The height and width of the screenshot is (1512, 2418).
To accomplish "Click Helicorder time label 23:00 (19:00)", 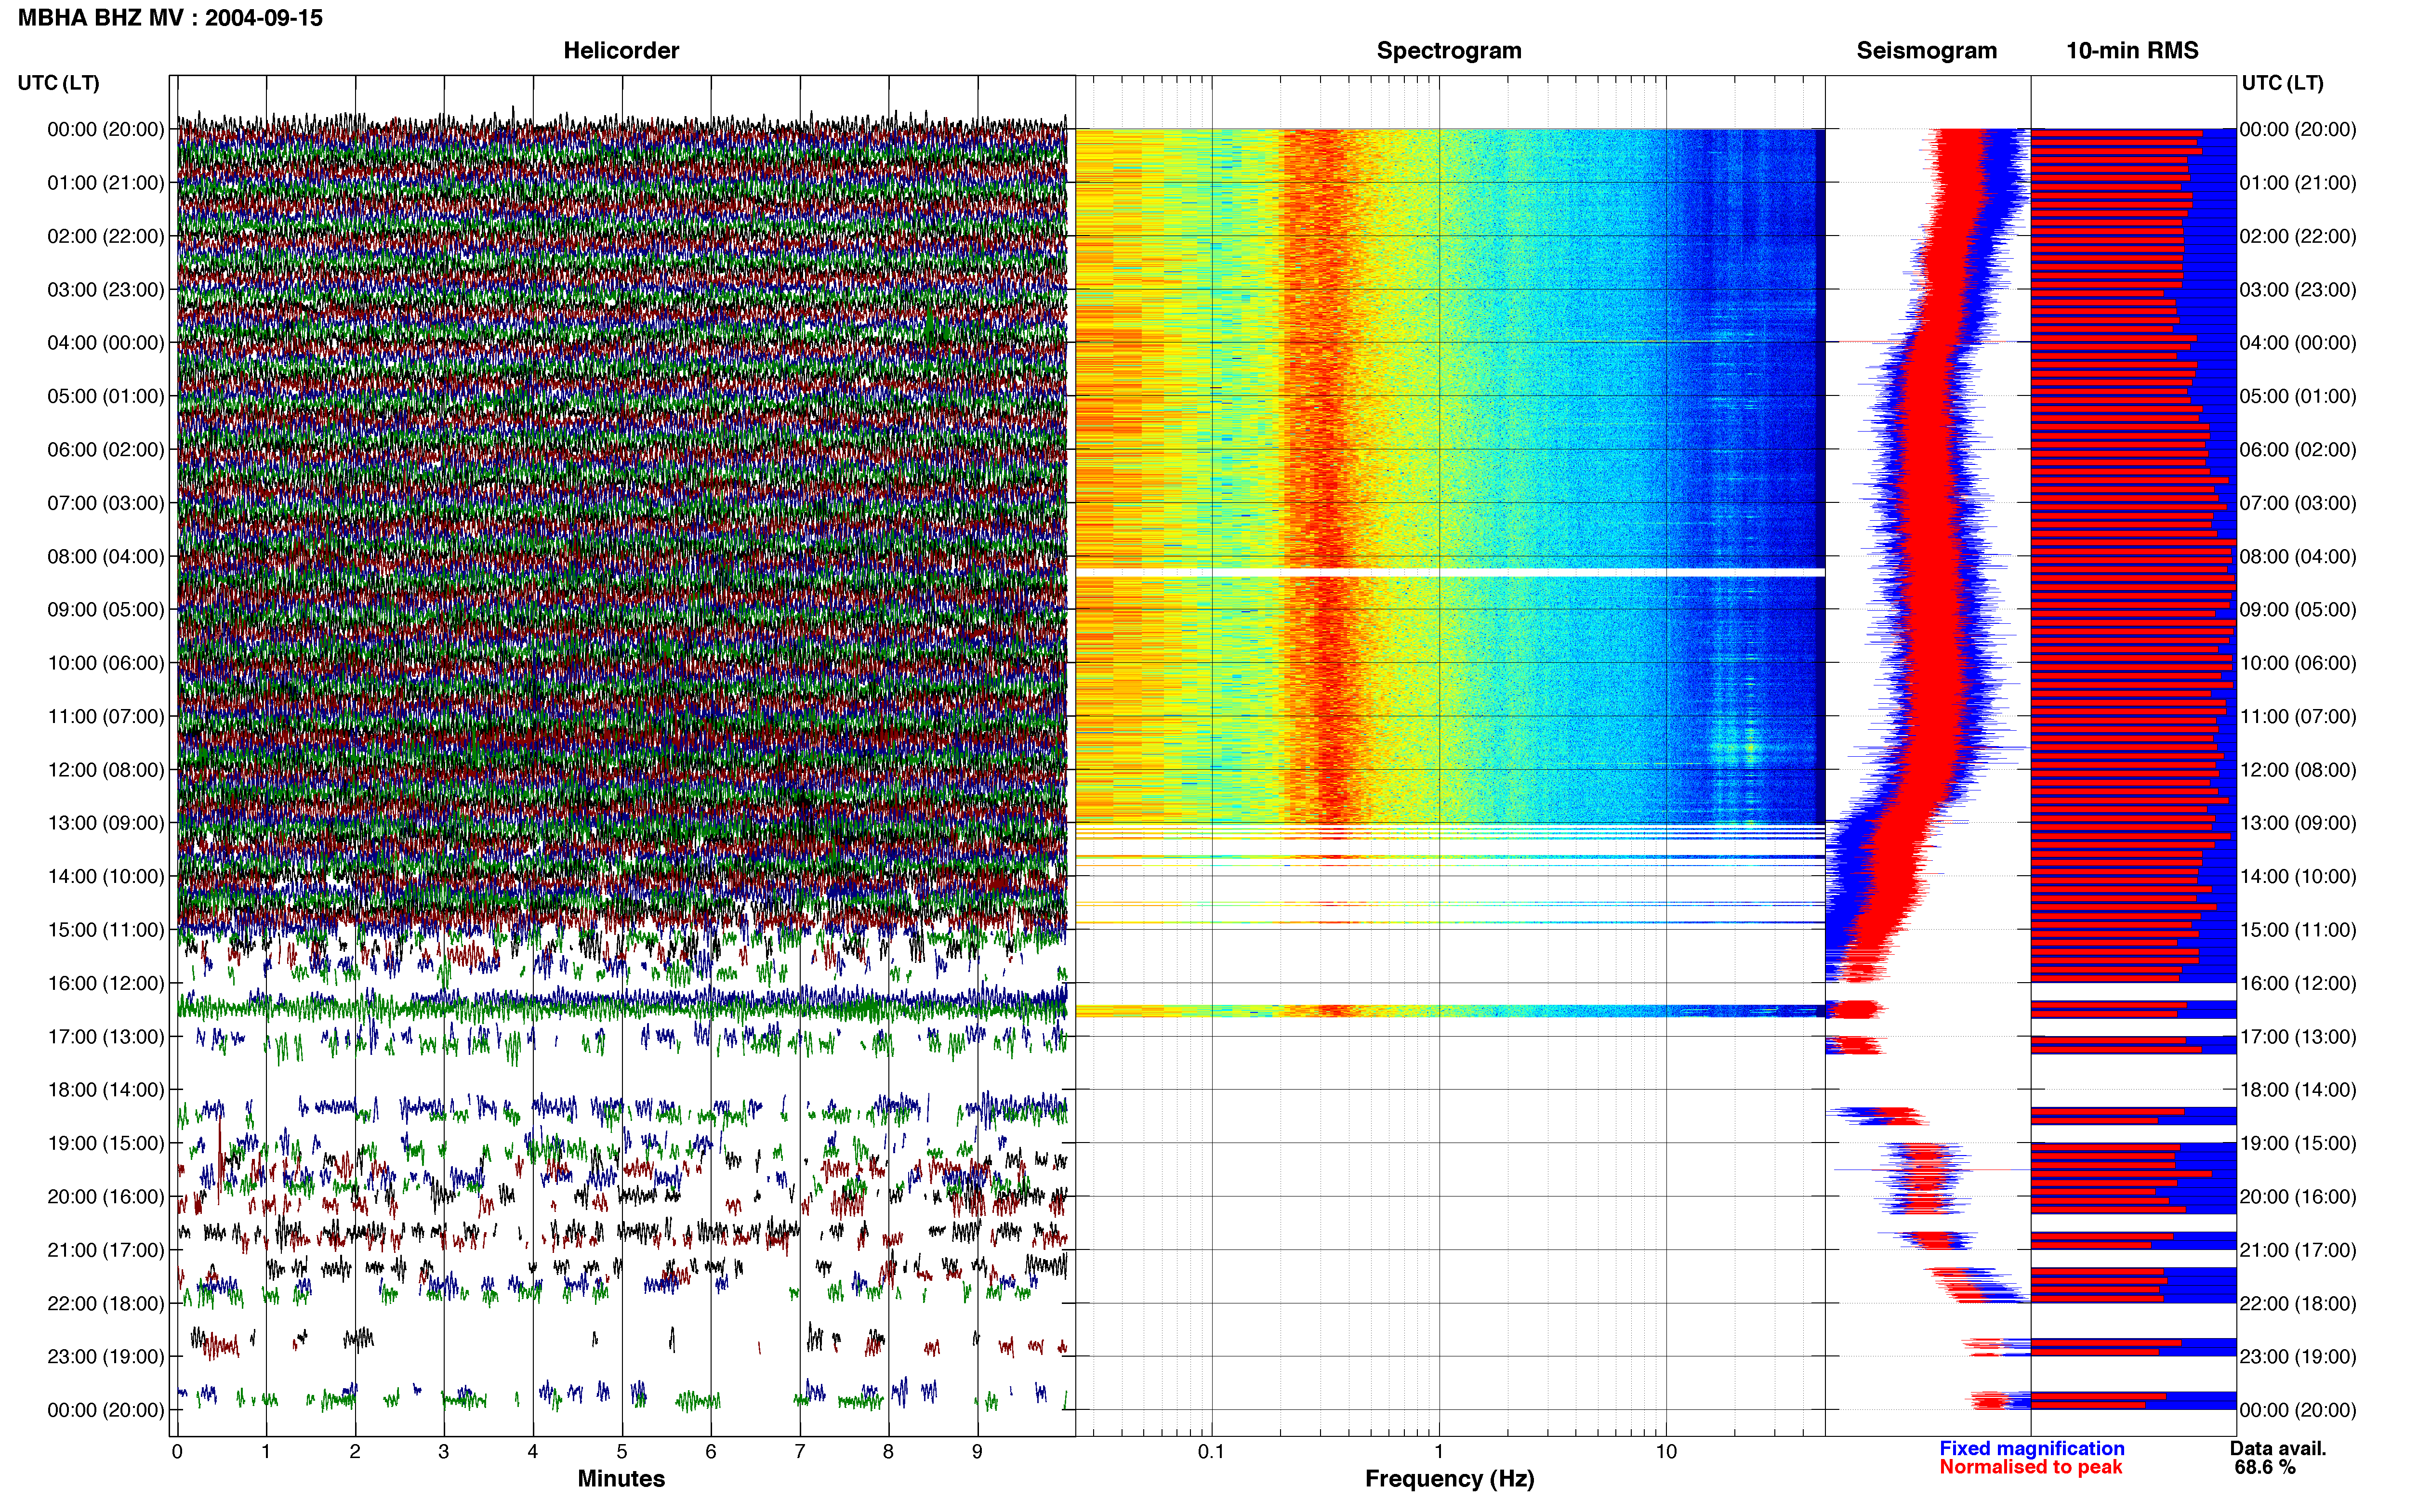I will point(106,1356).
